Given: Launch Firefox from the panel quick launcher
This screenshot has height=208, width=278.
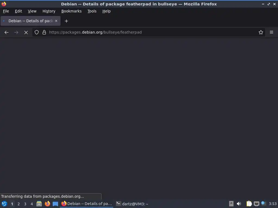Looking at the screenshot, I should 47,204.
